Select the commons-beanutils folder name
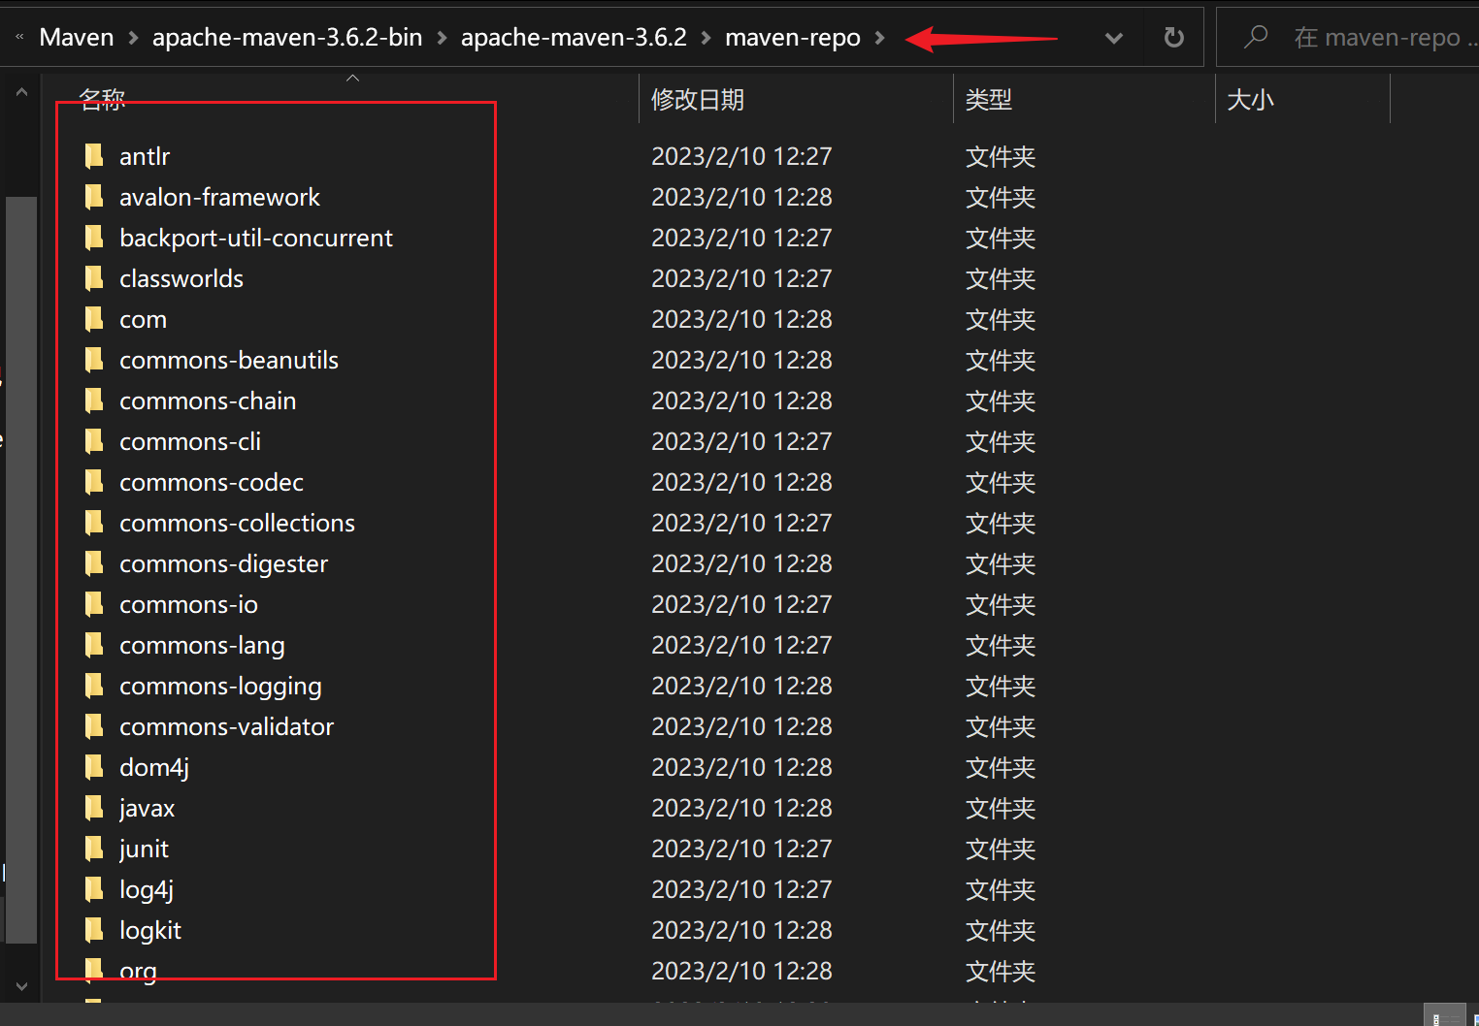This screenshot has width=1479, height=1026. 229,360
